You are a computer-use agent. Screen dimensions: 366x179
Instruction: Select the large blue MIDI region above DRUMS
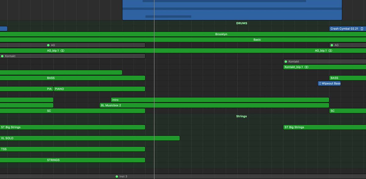(232, 10)
